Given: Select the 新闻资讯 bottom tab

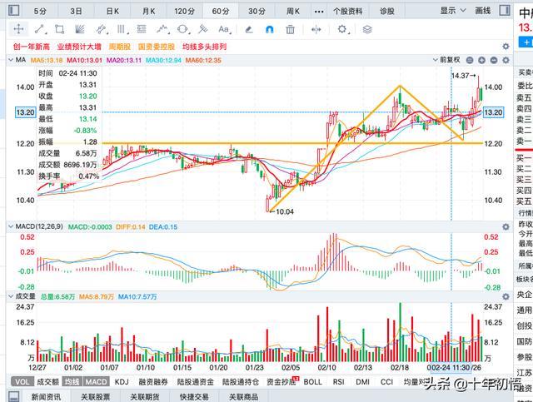Looking at the screenshot, I should [x=47, y=397].
